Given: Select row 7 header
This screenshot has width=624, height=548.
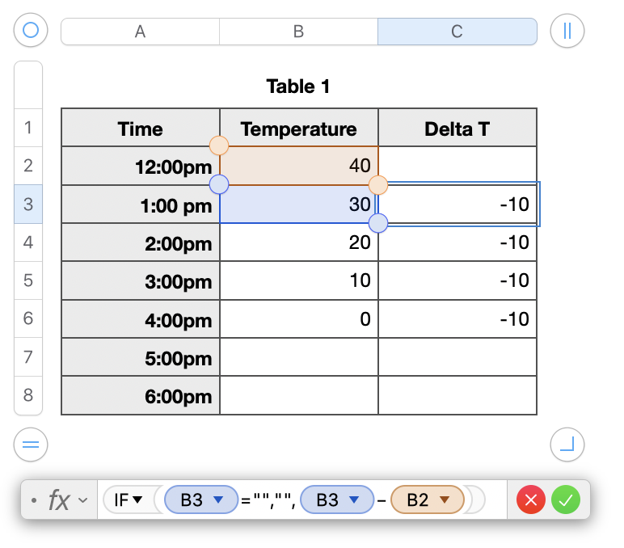Looking at the screenshot, I should [x=28, y=356].
